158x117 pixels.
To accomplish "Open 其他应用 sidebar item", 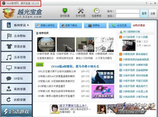I will (x=16, y=67).
